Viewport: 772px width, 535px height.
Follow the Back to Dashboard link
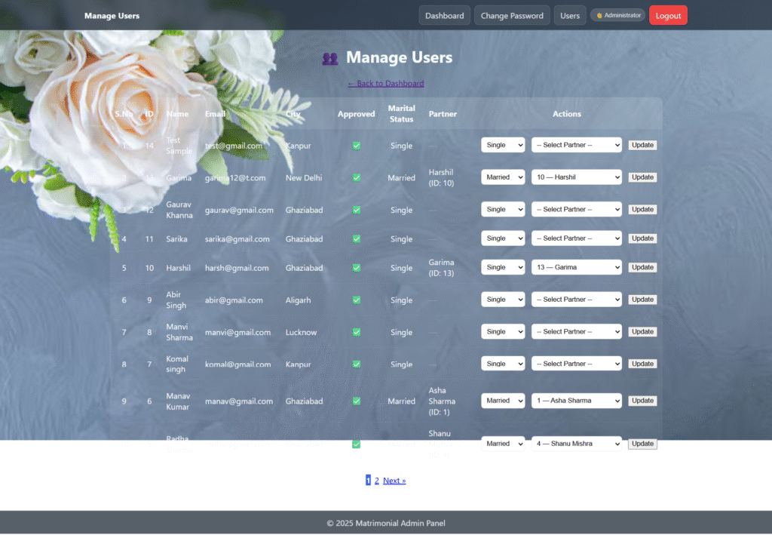point(386,83)
